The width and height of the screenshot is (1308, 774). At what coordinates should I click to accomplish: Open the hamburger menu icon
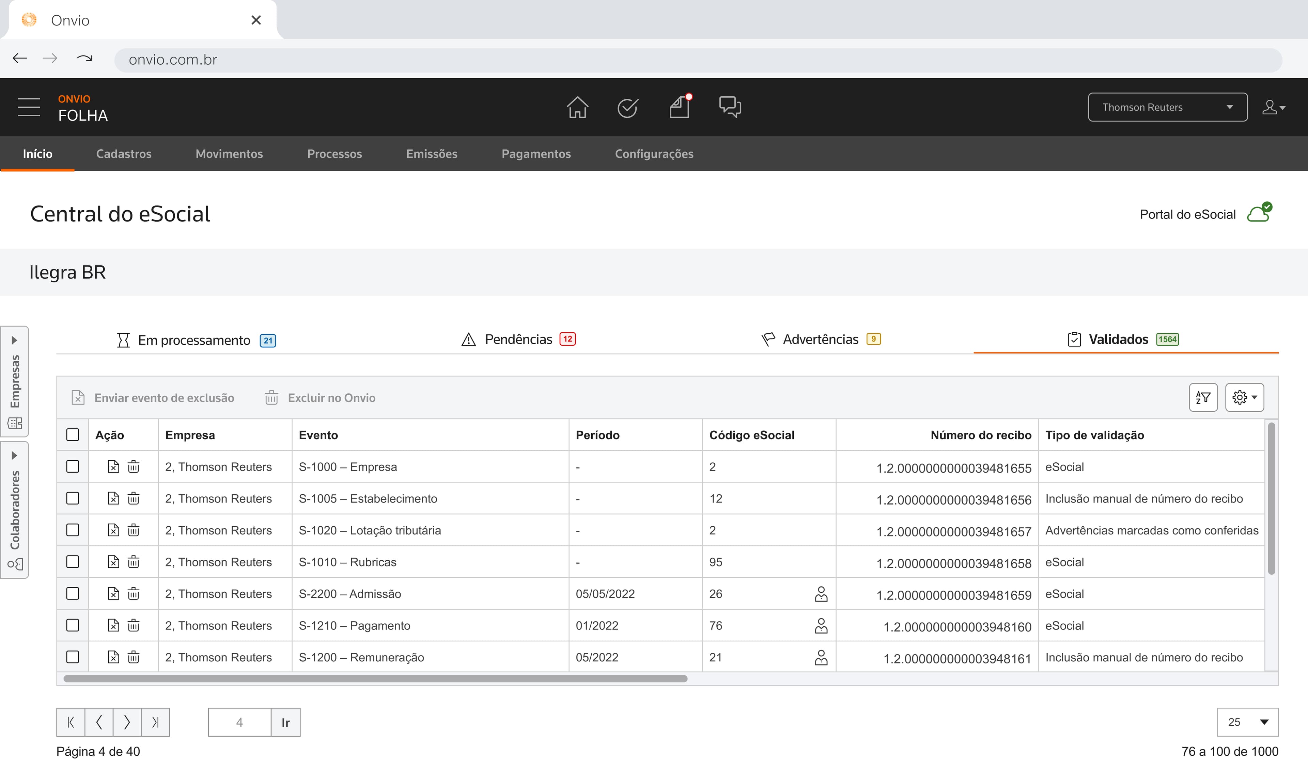click(29, 108)
